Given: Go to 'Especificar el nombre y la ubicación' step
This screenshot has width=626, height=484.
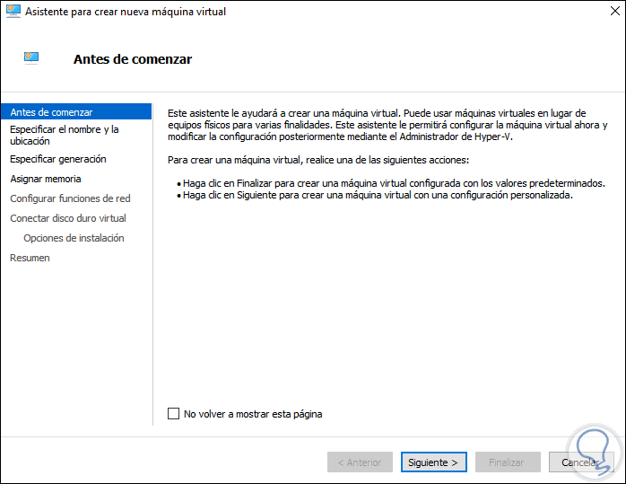Looking at the screenshot, I should tap(64, 135).
